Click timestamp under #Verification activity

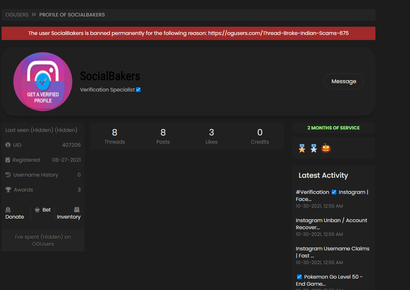[x=319, y=206]
